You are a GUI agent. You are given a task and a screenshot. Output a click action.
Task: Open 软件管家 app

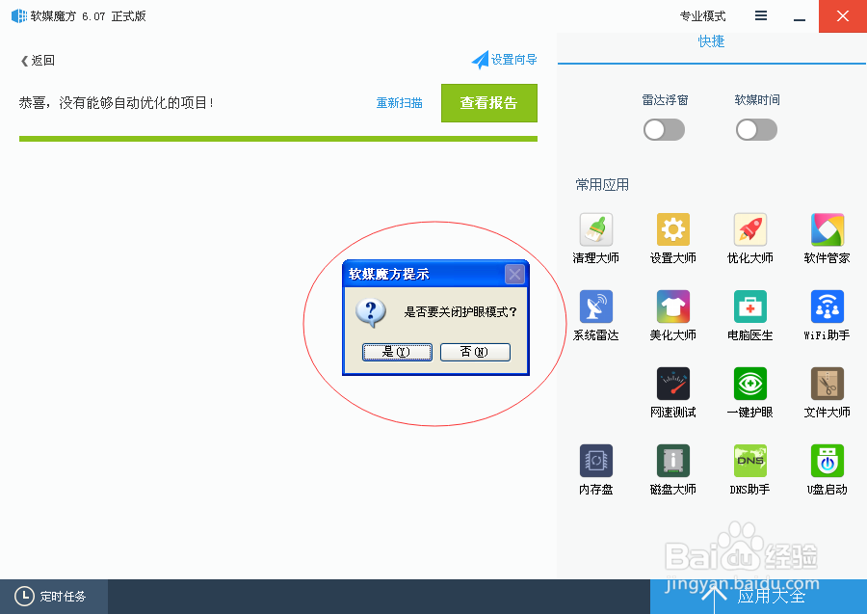(828, 229)
